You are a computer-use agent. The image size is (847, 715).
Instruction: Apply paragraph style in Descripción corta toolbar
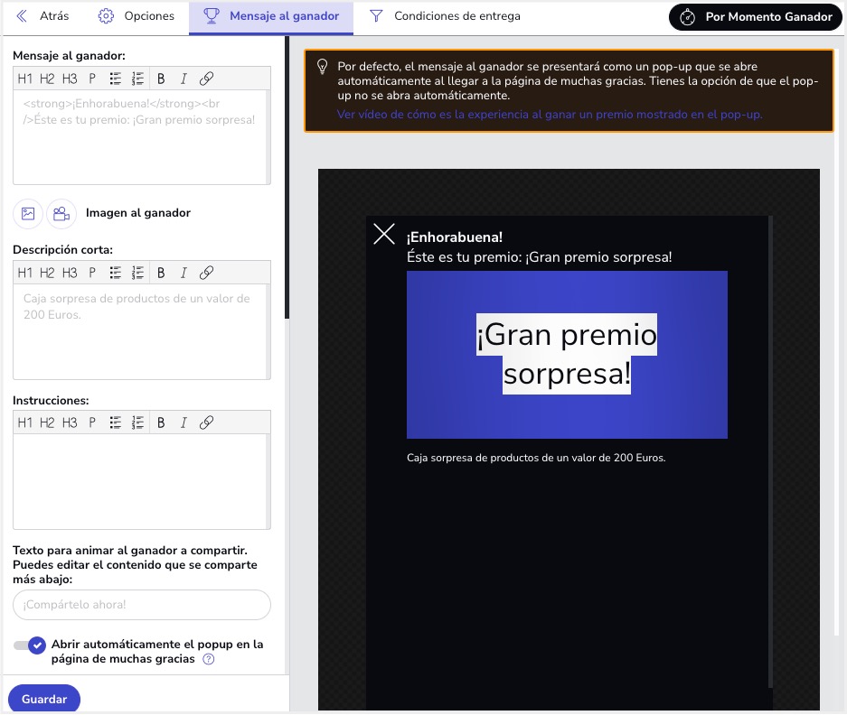92,273
